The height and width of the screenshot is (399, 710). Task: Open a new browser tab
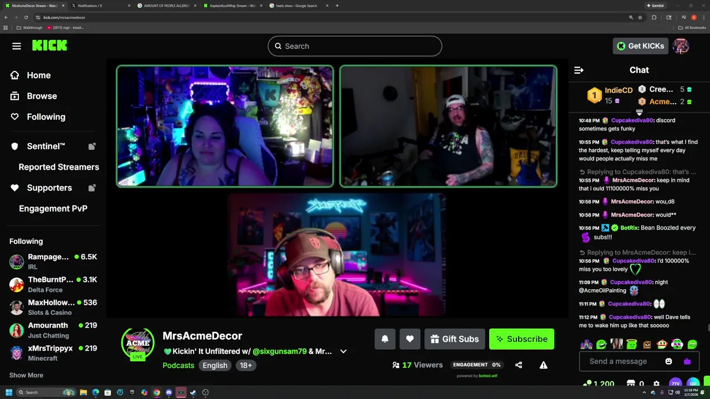point(337,6)
